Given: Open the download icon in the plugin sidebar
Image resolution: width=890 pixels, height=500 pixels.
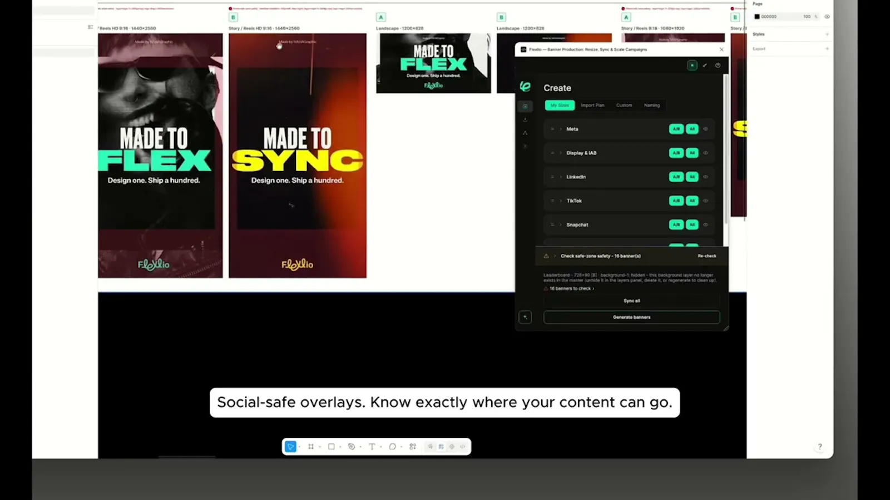Looking at the screenshot, I should [525, 119].
